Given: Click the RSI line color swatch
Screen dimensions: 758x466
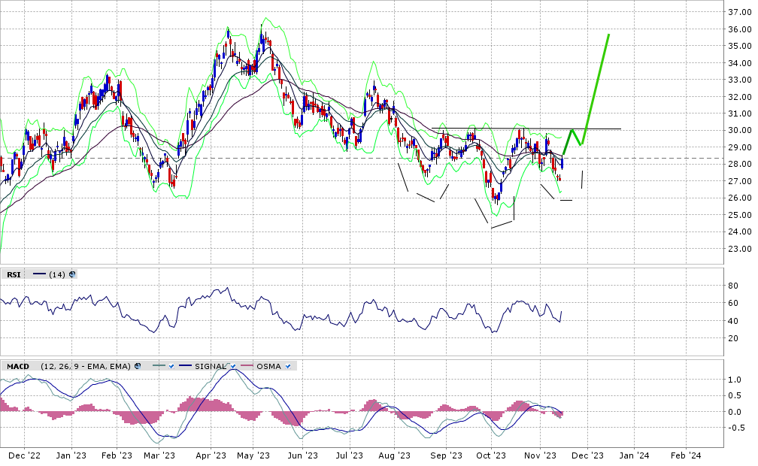Looking at the screenshot, I should [39, 274].
